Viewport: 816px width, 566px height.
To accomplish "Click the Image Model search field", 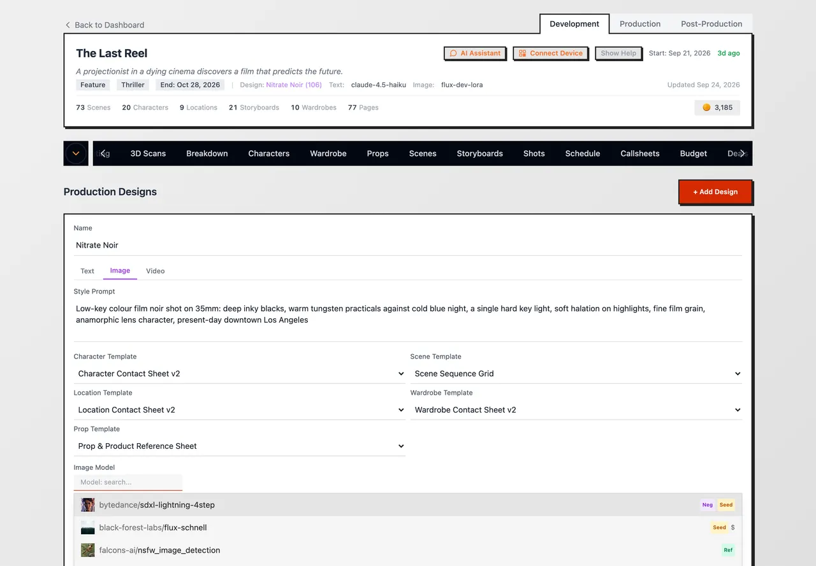I will (128, 482).
